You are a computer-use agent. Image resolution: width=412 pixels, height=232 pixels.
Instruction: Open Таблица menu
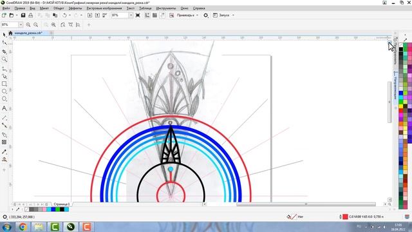145,8
